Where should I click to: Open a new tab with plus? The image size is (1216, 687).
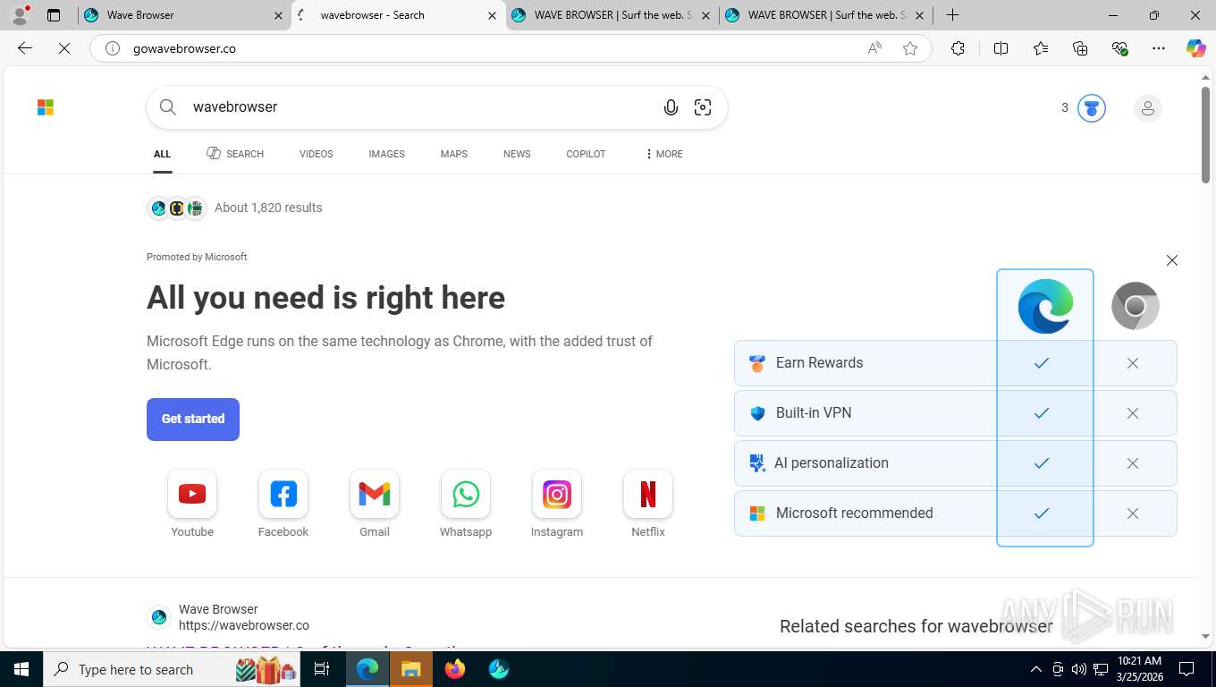953,15
